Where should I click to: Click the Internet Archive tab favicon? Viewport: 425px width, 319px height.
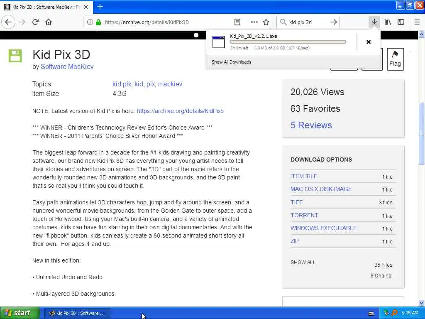pos(7,7)
